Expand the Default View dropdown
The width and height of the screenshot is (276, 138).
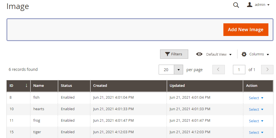[x=219, y=54]
